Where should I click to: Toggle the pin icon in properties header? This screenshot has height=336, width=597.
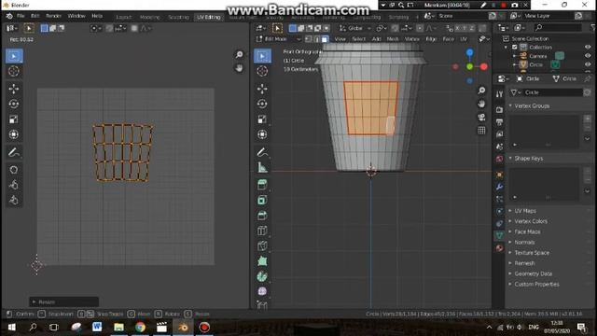(x=588, y=78)
